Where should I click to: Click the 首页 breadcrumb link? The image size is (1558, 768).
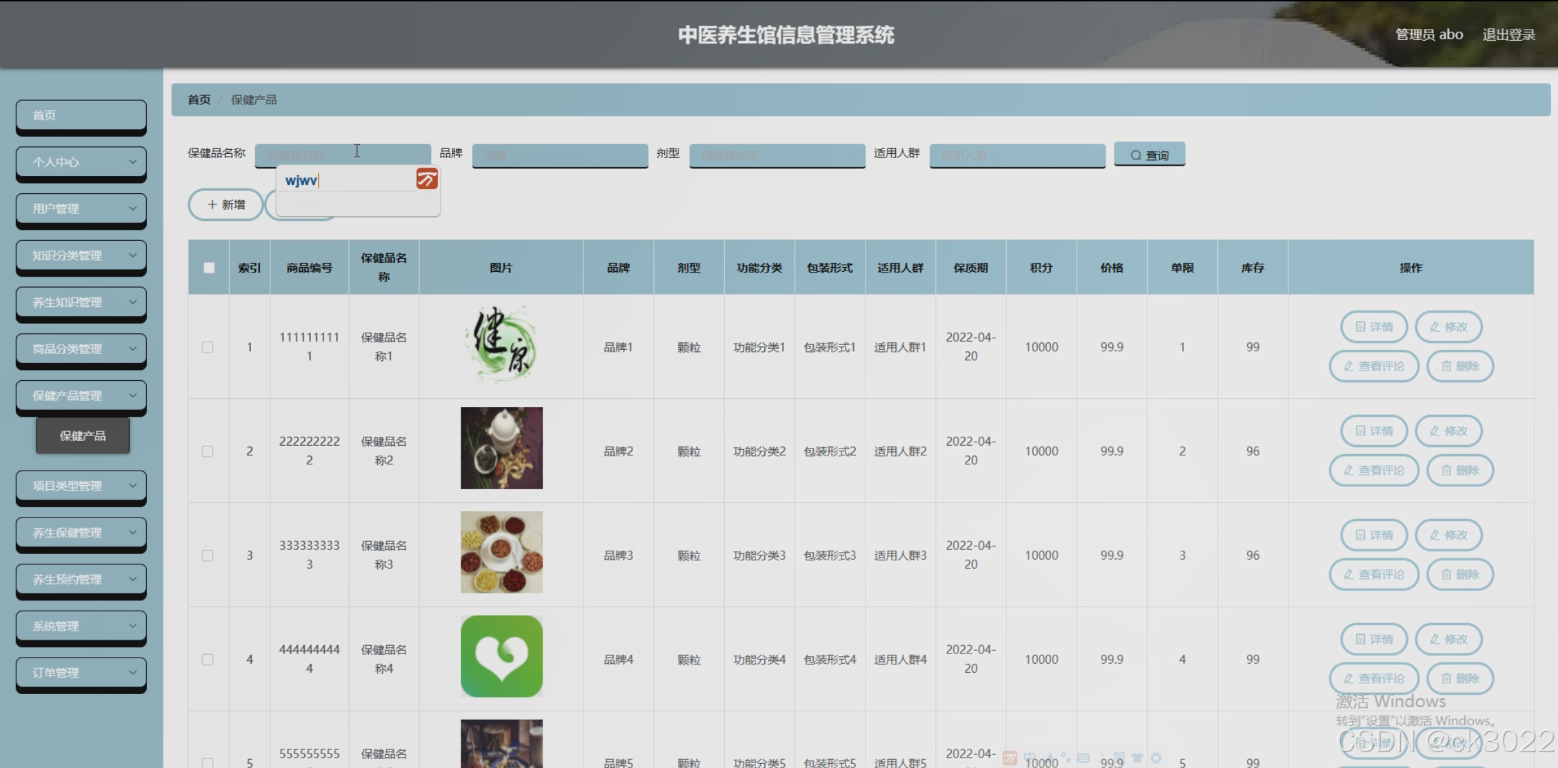pyautogui.click(x=199, y=100)
